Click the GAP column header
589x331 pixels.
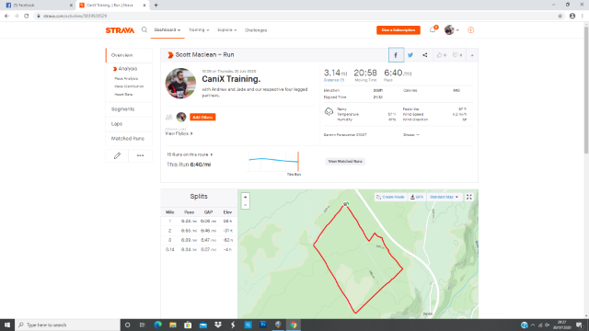pyautogui.click(x=209, y=212)
